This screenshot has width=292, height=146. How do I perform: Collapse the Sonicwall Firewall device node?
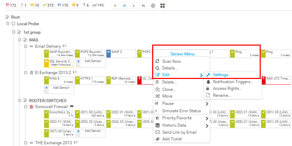[26, 106]
